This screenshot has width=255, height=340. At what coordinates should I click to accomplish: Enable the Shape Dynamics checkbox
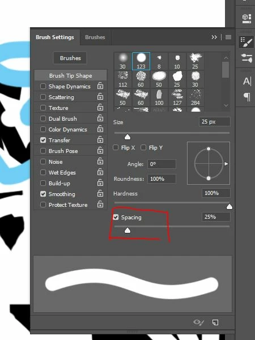pyautogui.click(x=43, y=86)
